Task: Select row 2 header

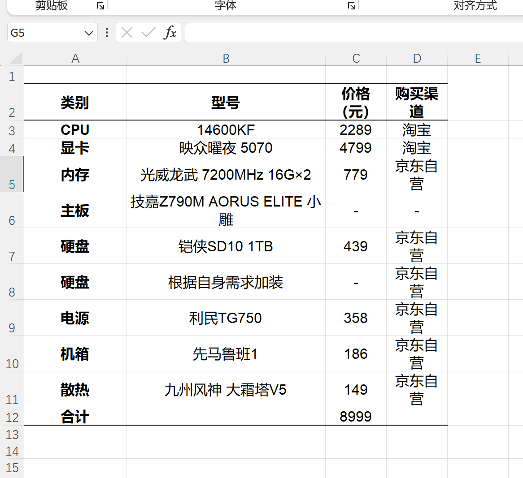Action: point(12,102)
